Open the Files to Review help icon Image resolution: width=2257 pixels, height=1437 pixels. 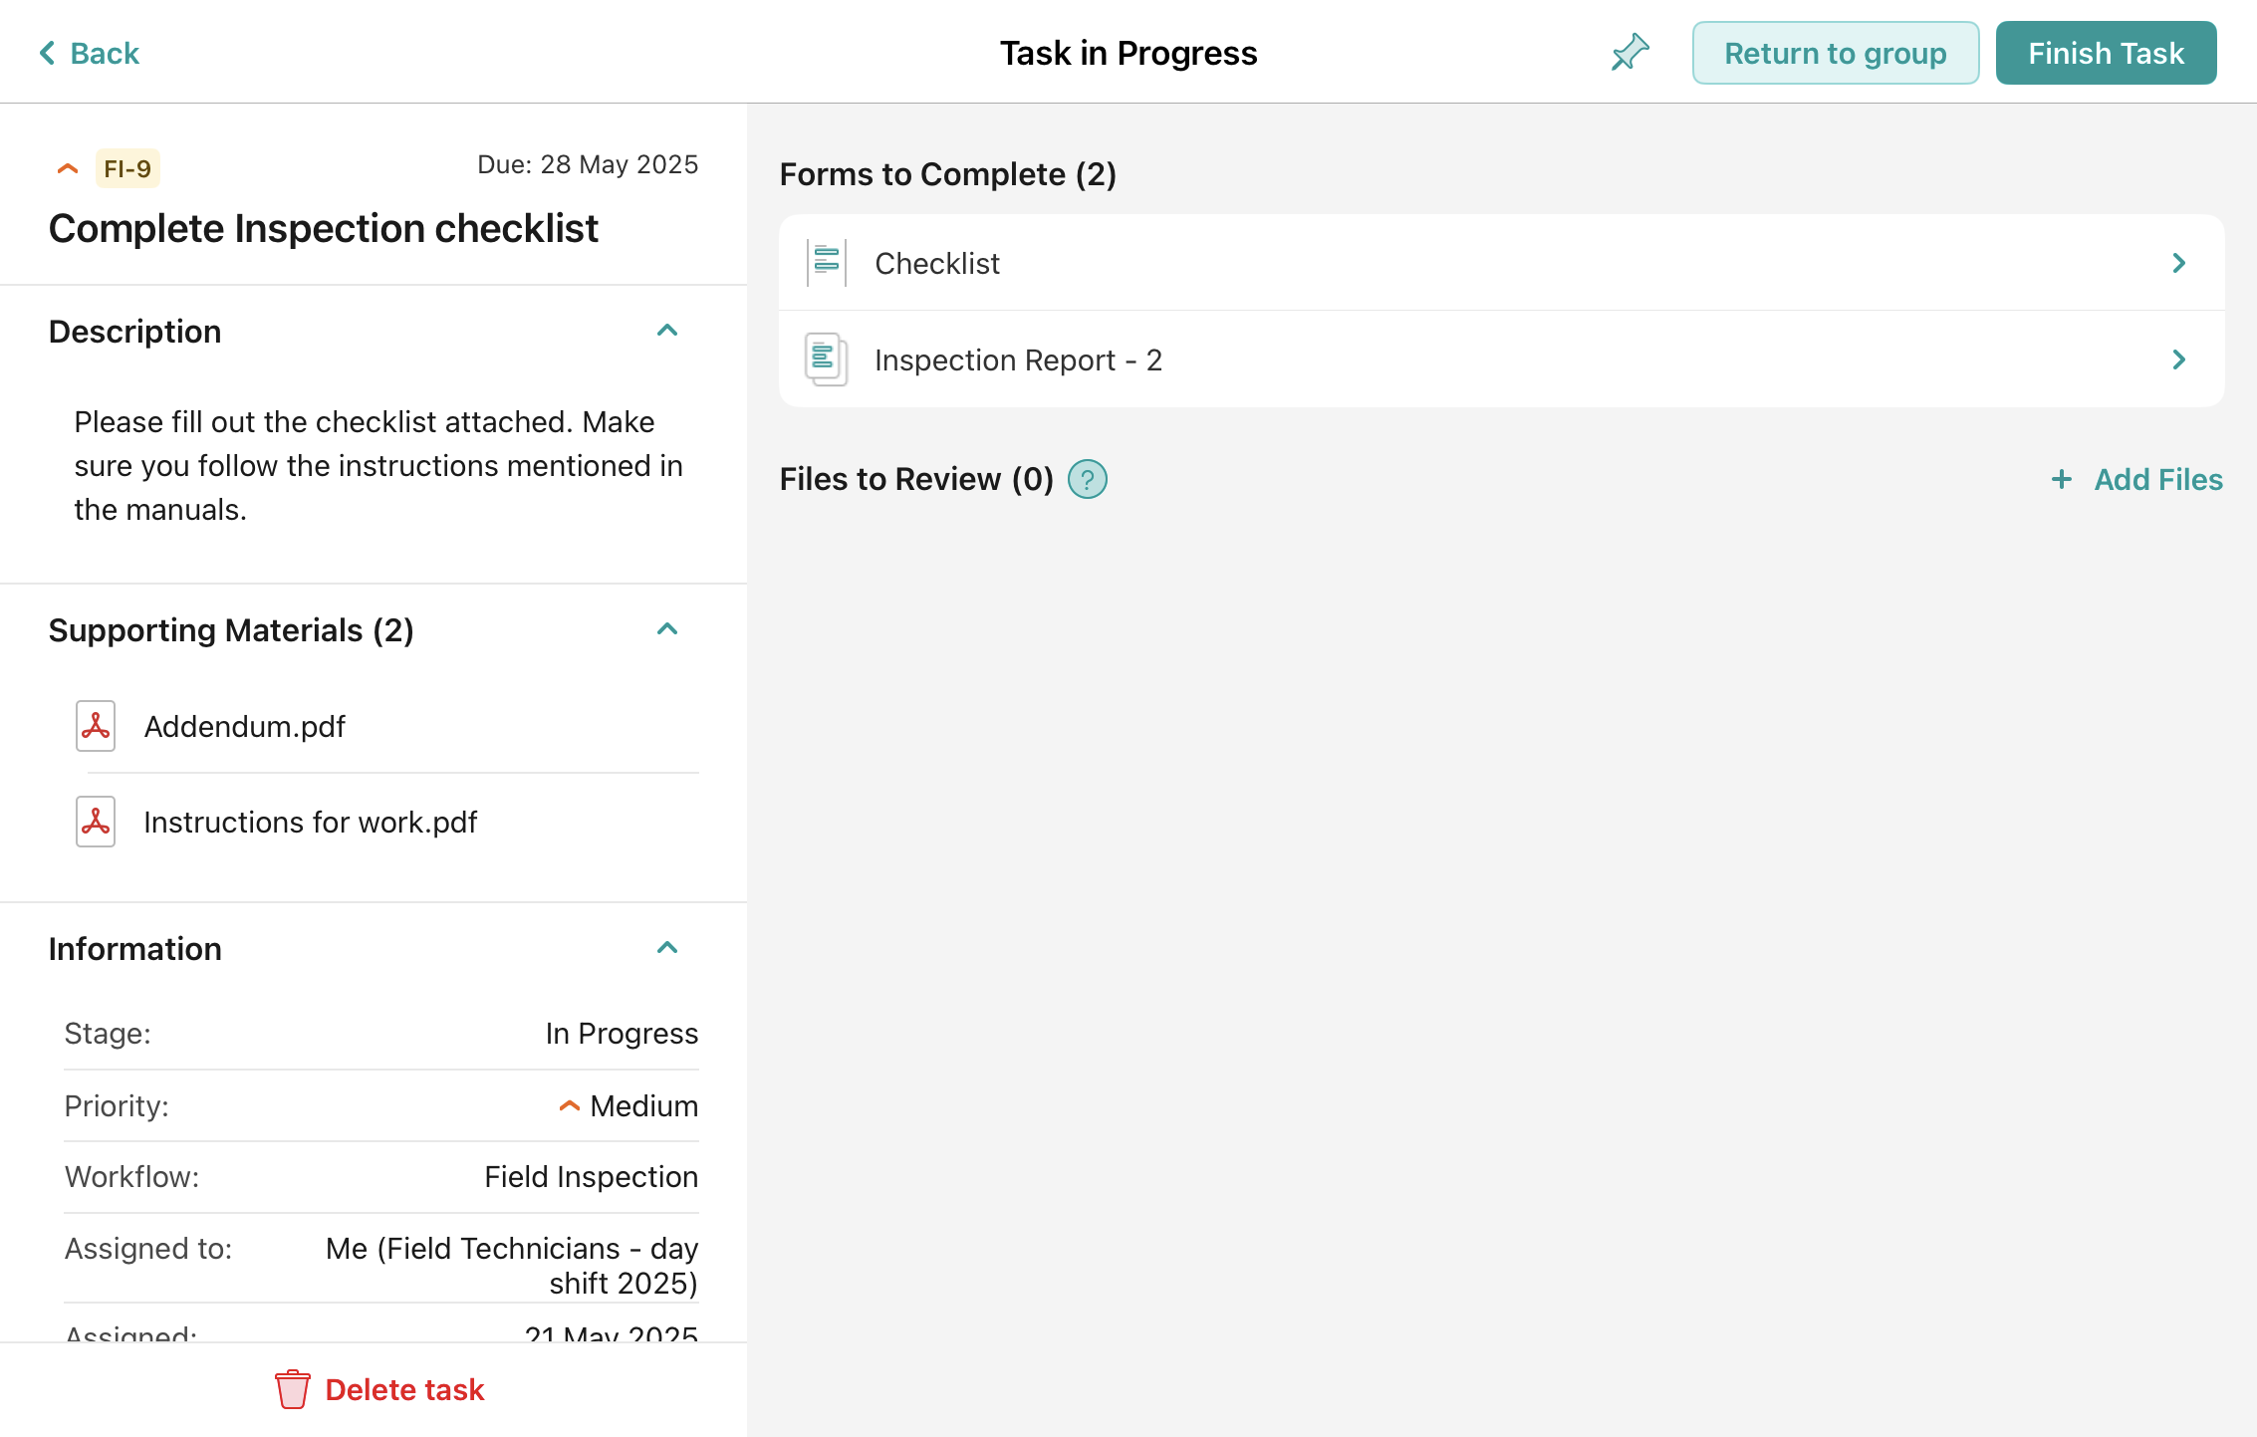pyautogui.click(x=1088, y=480)
